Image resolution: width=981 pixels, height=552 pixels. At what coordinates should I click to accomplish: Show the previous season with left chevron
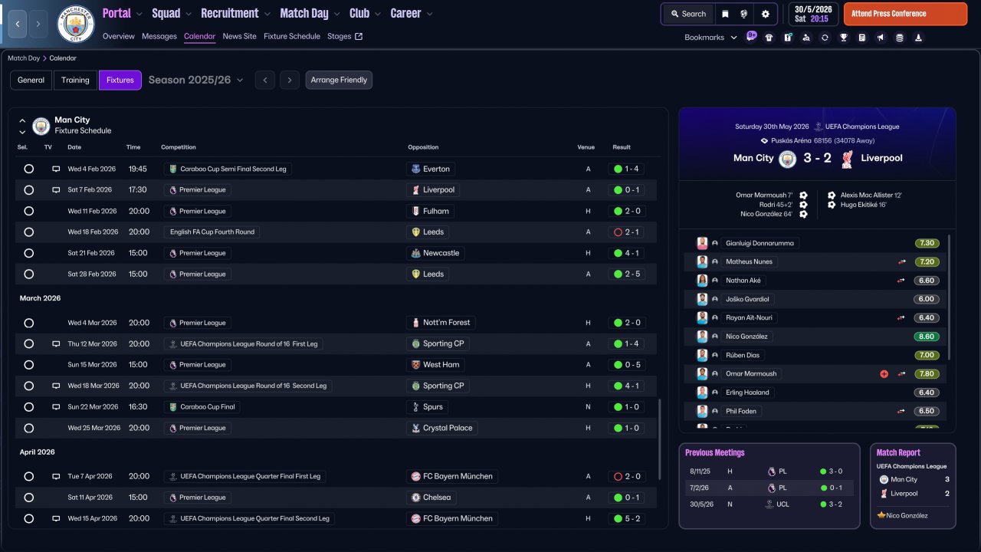click(264, 80)
